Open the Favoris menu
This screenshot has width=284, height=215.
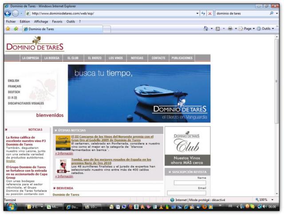tap(57, 21)
